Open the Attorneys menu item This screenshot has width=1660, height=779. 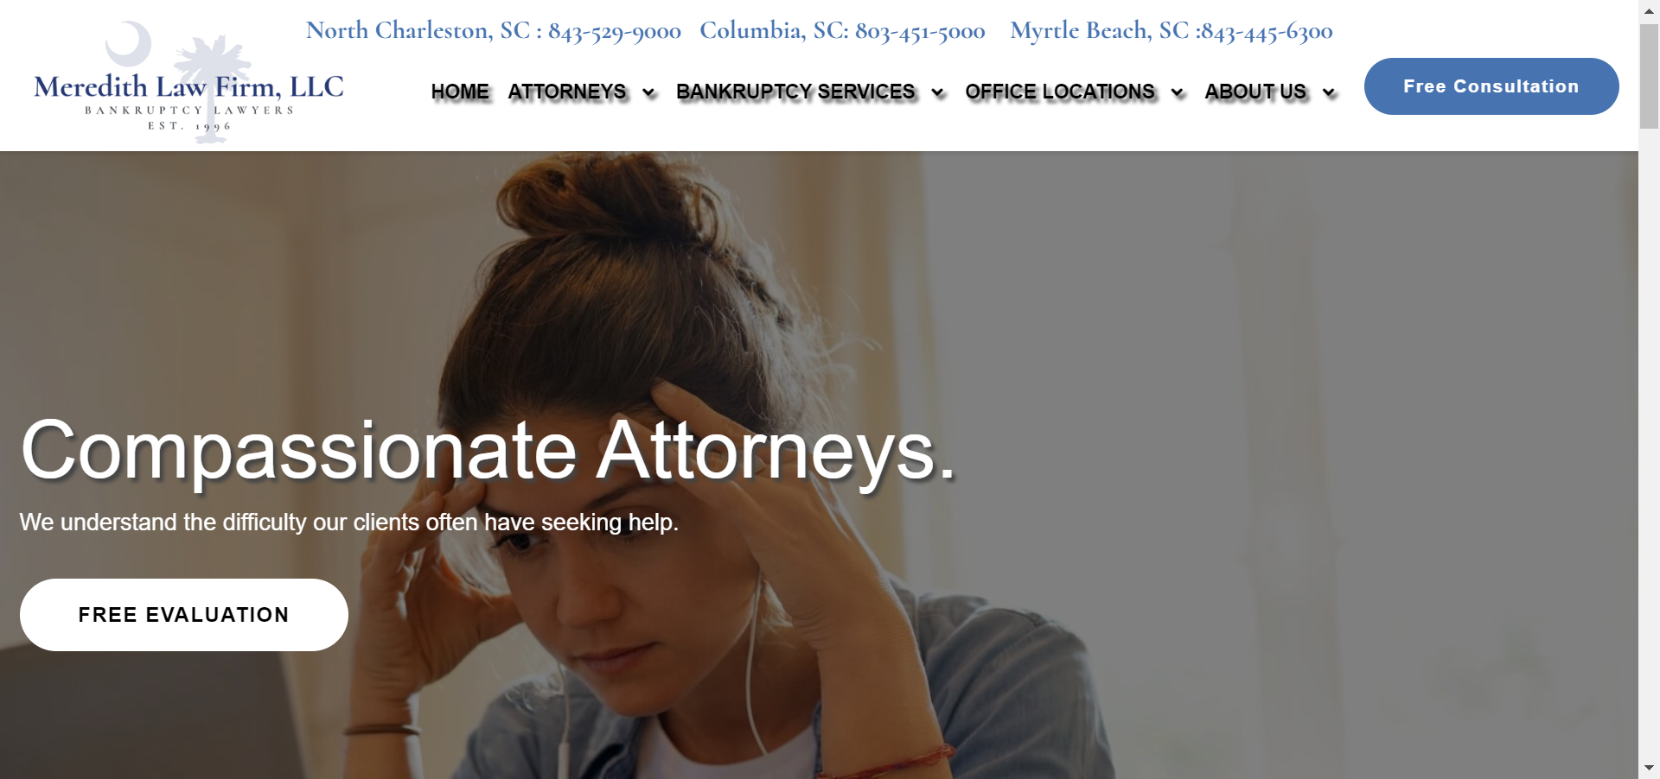coord(567,92)
